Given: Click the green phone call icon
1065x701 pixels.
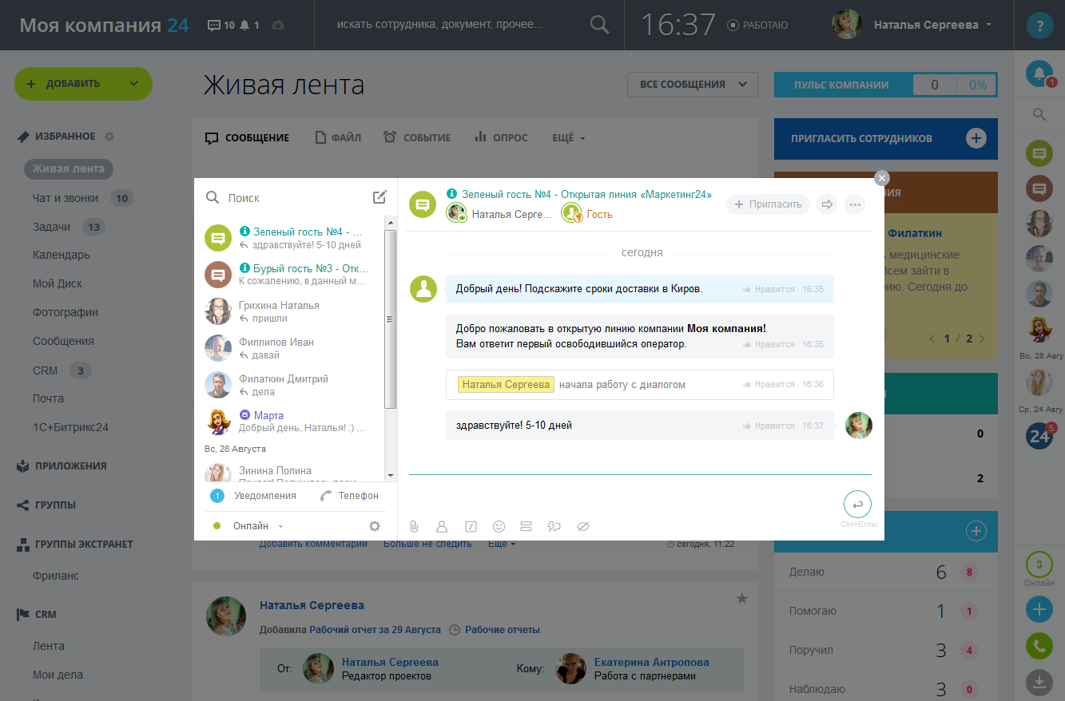Looking at the screenshot, I should 1039,646.
